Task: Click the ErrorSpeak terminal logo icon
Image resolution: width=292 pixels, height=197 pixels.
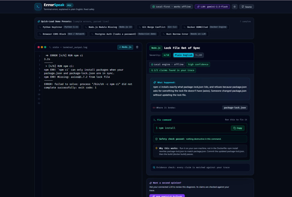Action: pos(38,7)
